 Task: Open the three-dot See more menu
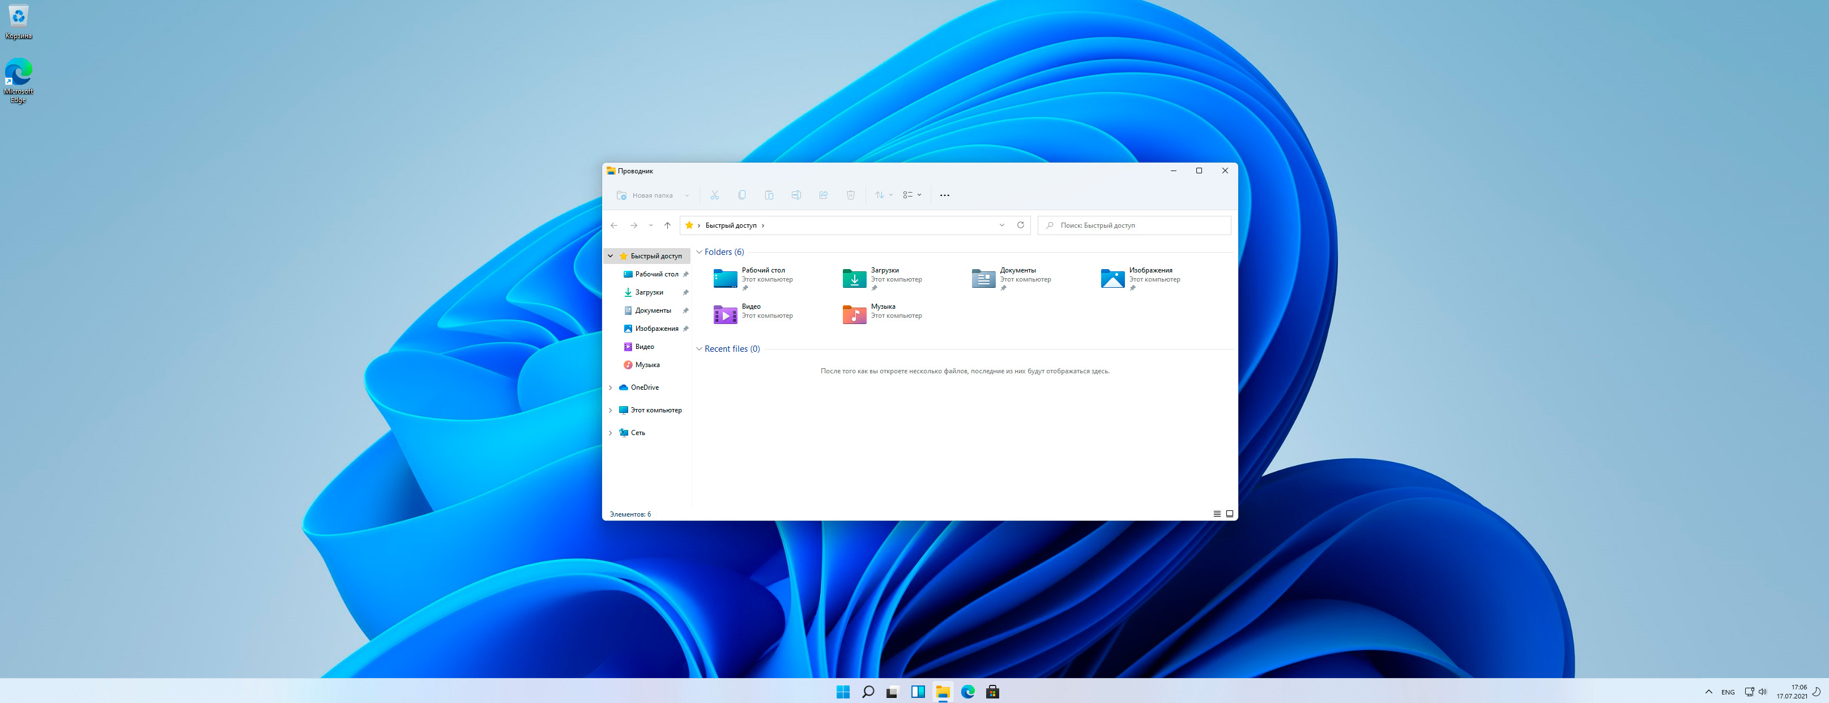pos(944,195)
